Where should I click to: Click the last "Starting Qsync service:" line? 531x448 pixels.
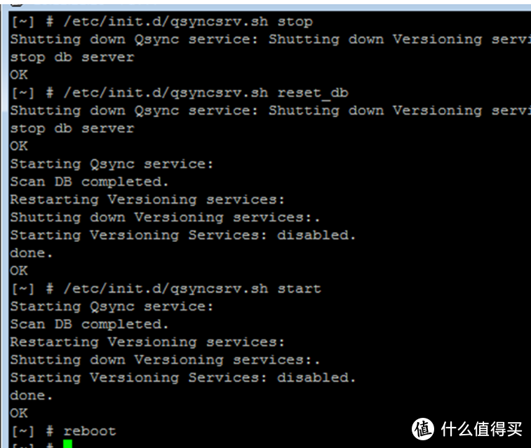[x=112, y=306]
